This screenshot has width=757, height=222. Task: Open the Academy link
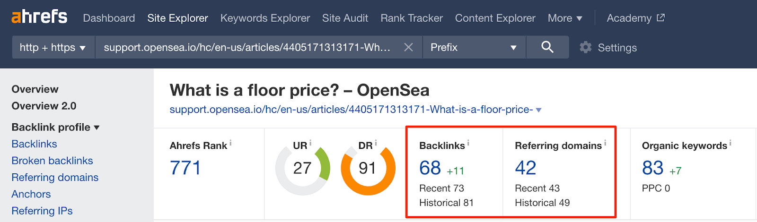[629, 18]
